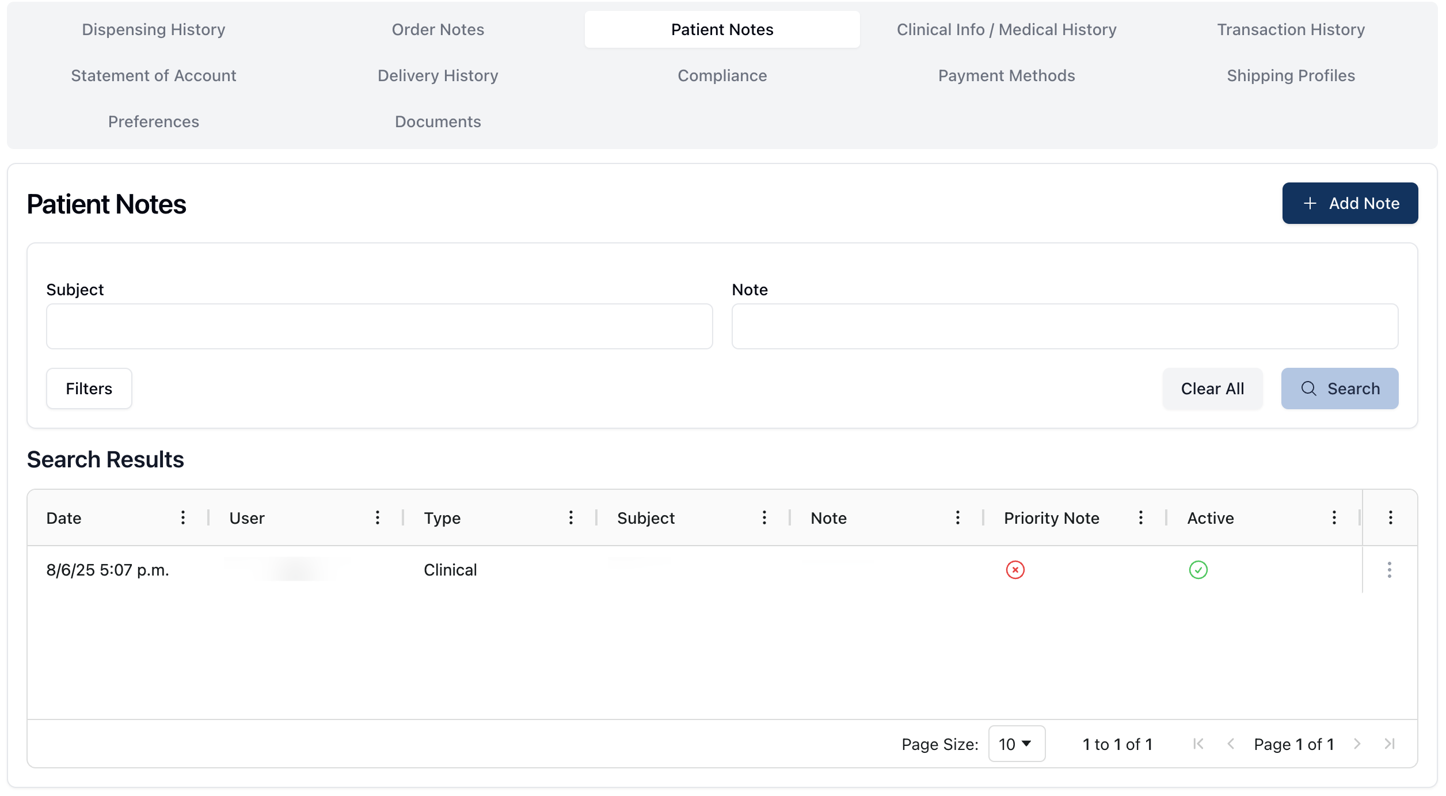Viewport: 1446px width, 796px height.
Task: Open the table-wide options menu in the header
Action: point(1390,517)
